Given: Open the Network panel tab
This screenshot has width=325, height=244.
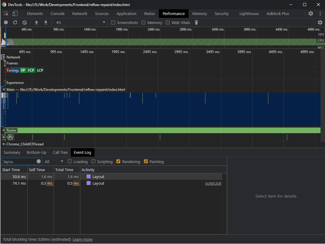Looking at the screenshot, I should (x=80, y=14).
